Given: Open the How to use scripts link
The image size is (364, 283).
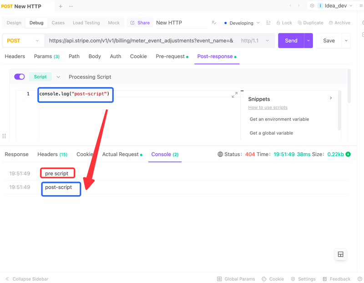Looking at the screenshot, I should tap(268, 107).
